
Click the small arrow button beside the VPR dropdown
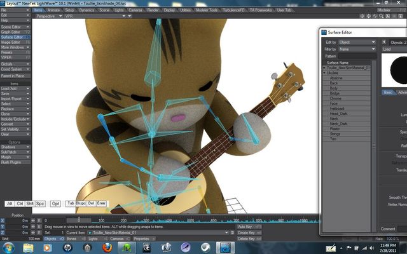point(130,16)
